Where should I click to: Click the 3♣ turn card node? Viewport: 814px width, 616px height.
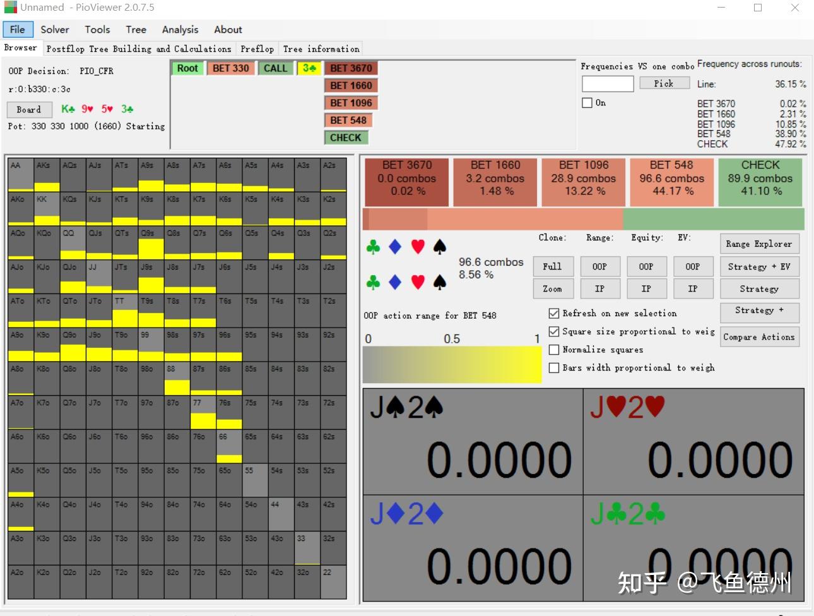(309, 68)
